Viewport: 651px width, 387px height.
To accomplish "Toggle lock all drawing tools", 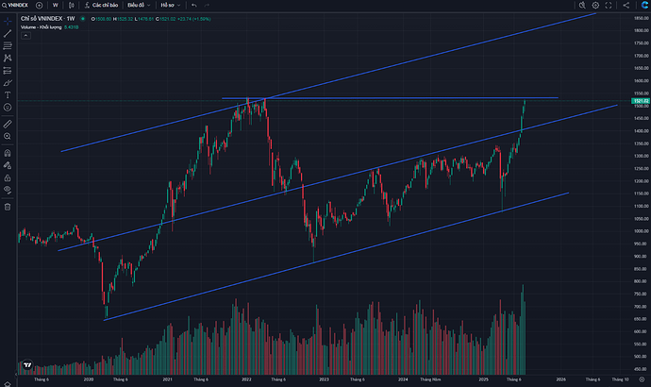I will tap(8, 177).
